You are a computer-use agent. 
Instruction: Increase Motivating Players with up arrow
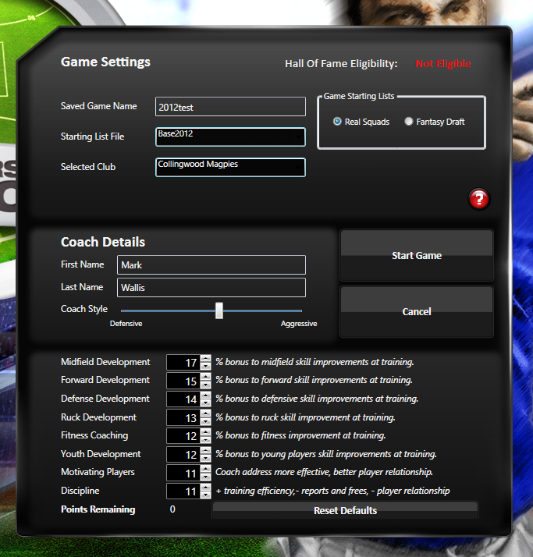point(206,470)
